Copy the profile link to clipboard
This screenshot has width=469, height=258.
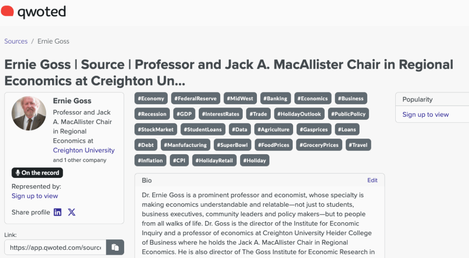coord(115,247)
